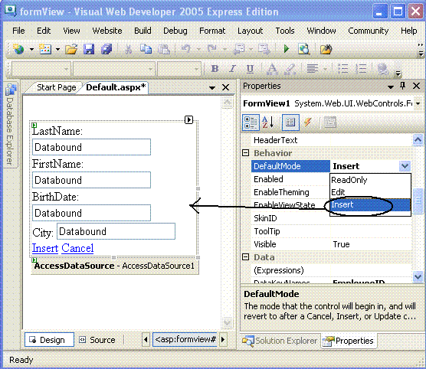Pin the Properties panel
The width and height of the screenshot is (426, 369).
[403, 86]
